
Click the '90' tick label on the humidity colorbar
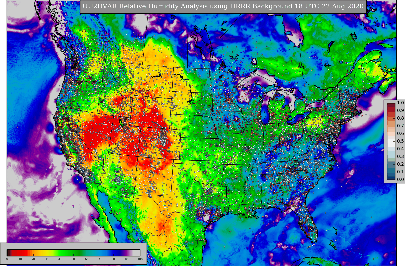click(x=127, y=259)
